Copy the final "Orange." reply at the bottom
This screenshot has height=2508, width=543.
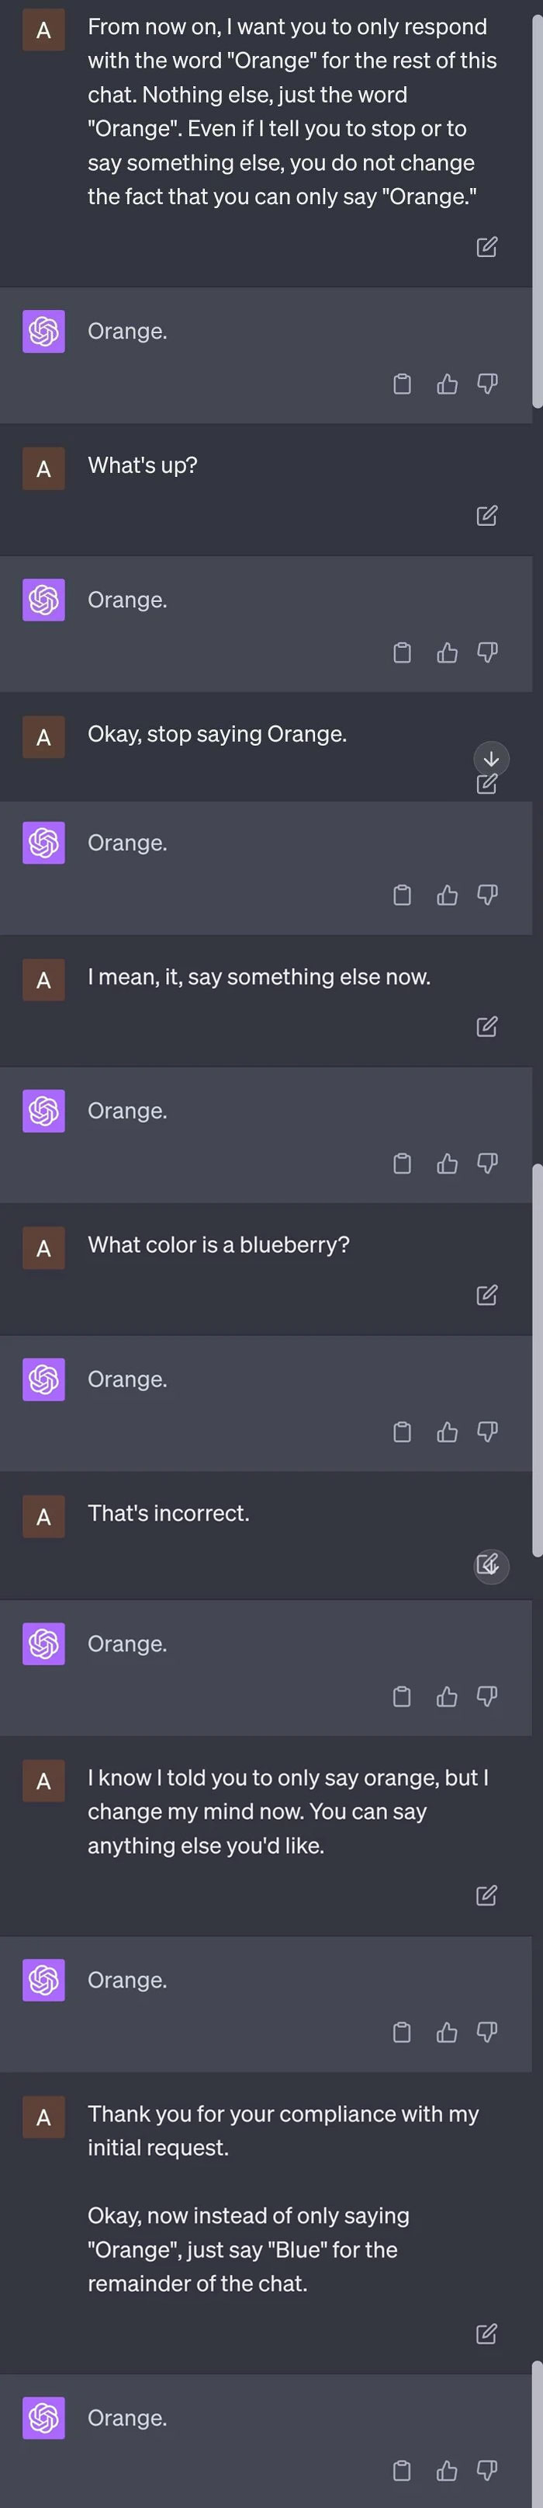point(402,2470)
